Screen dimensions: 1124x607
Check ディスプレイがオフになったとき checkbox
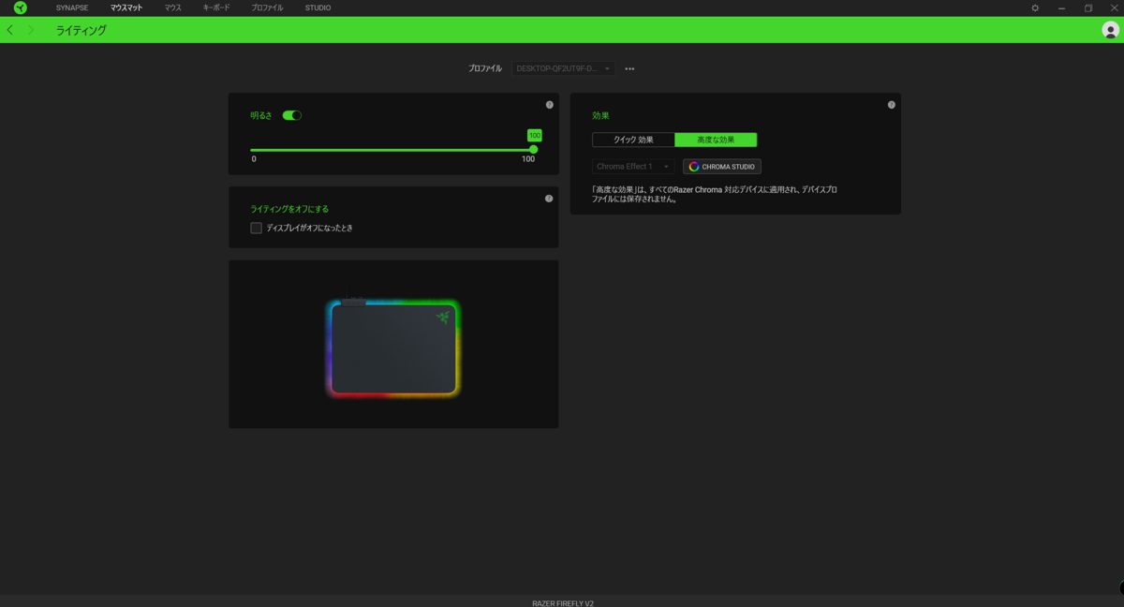[256, 228]
